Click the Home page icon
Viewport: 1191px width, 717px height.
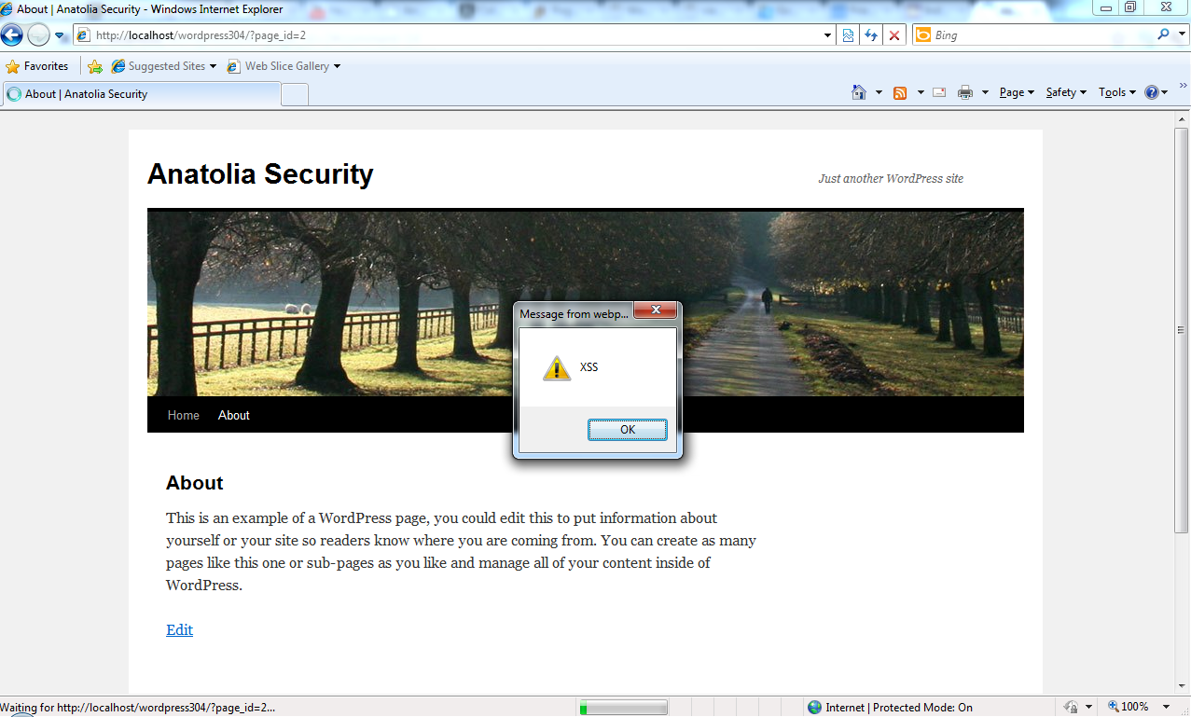859,92
